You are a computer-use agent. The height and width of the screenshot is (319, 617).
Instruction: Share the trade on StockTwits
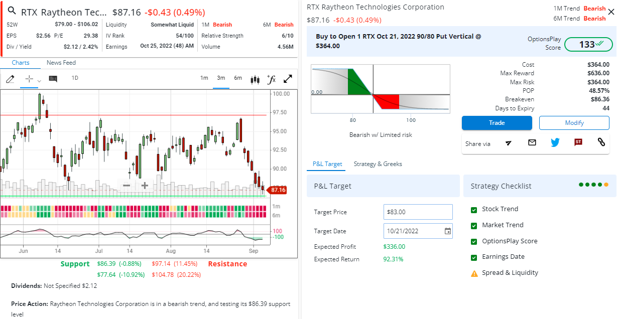click(578, 142)
